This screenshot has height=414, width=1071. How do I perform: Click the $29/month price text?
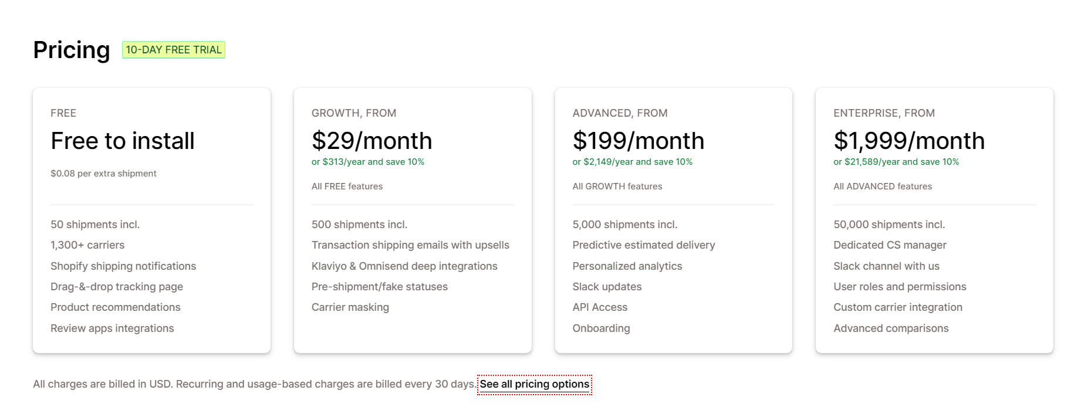[x=371, y=140]
